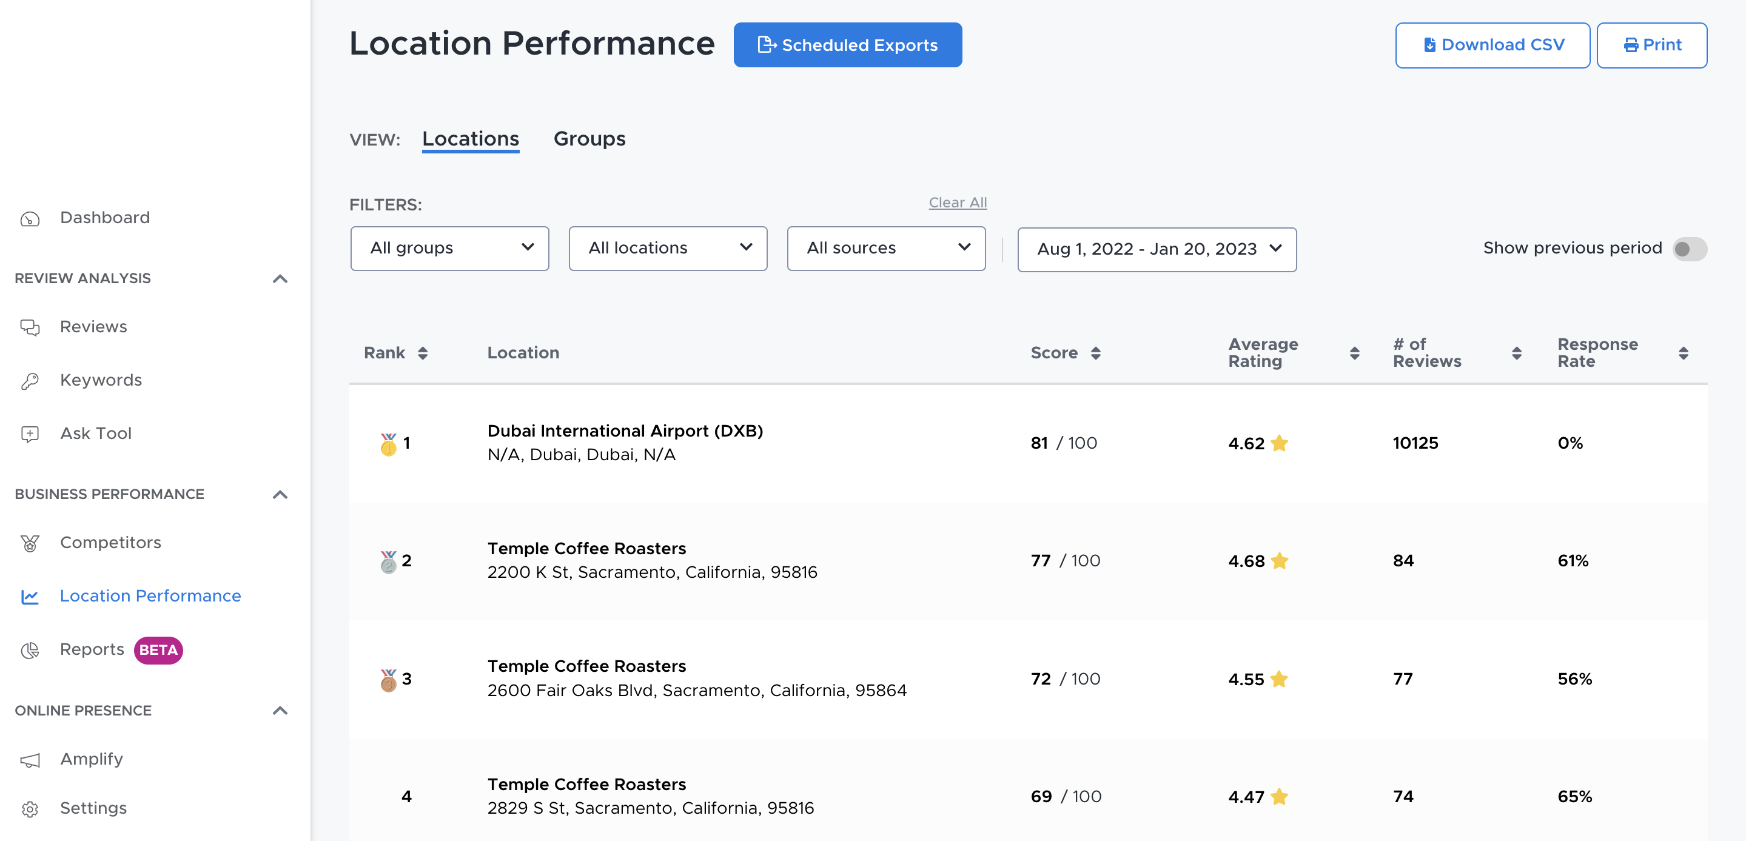
Task: Collapse the Business Performance section
Action: [x=280, y=495]
